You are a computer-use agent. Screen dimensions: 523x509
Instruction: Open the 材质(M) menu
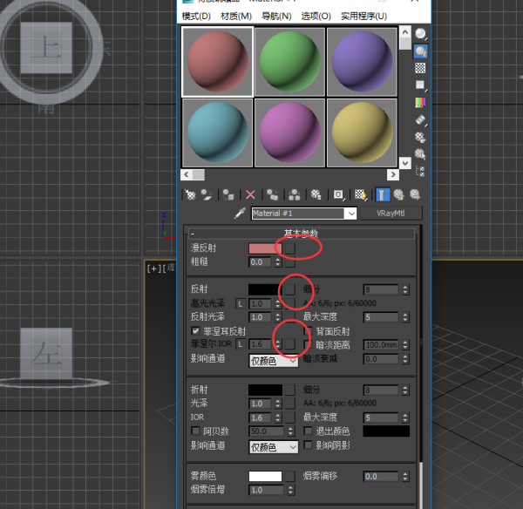pyautogui.click(x=236, y=16)
